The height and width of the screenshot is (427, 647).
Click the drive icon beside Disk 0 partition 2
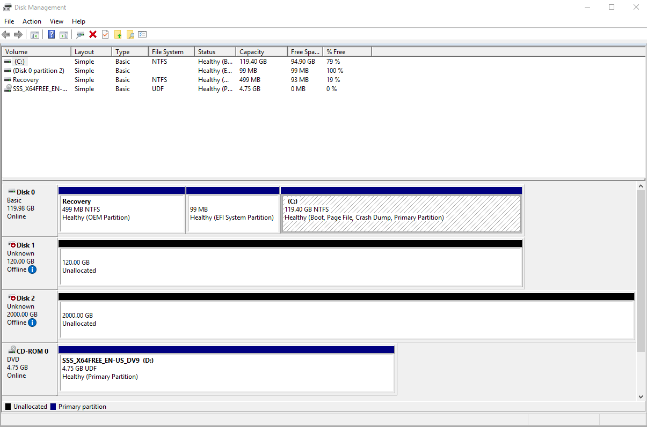tap(8, 71)
